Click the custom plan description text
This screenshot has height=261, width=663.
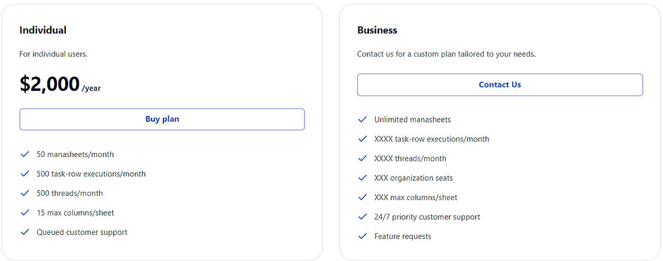coord(446,54)
